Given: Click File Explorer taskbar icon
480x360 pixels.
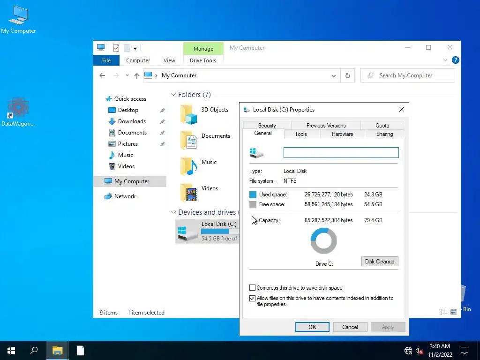Looking at the screenshot, I should [57, 351].
